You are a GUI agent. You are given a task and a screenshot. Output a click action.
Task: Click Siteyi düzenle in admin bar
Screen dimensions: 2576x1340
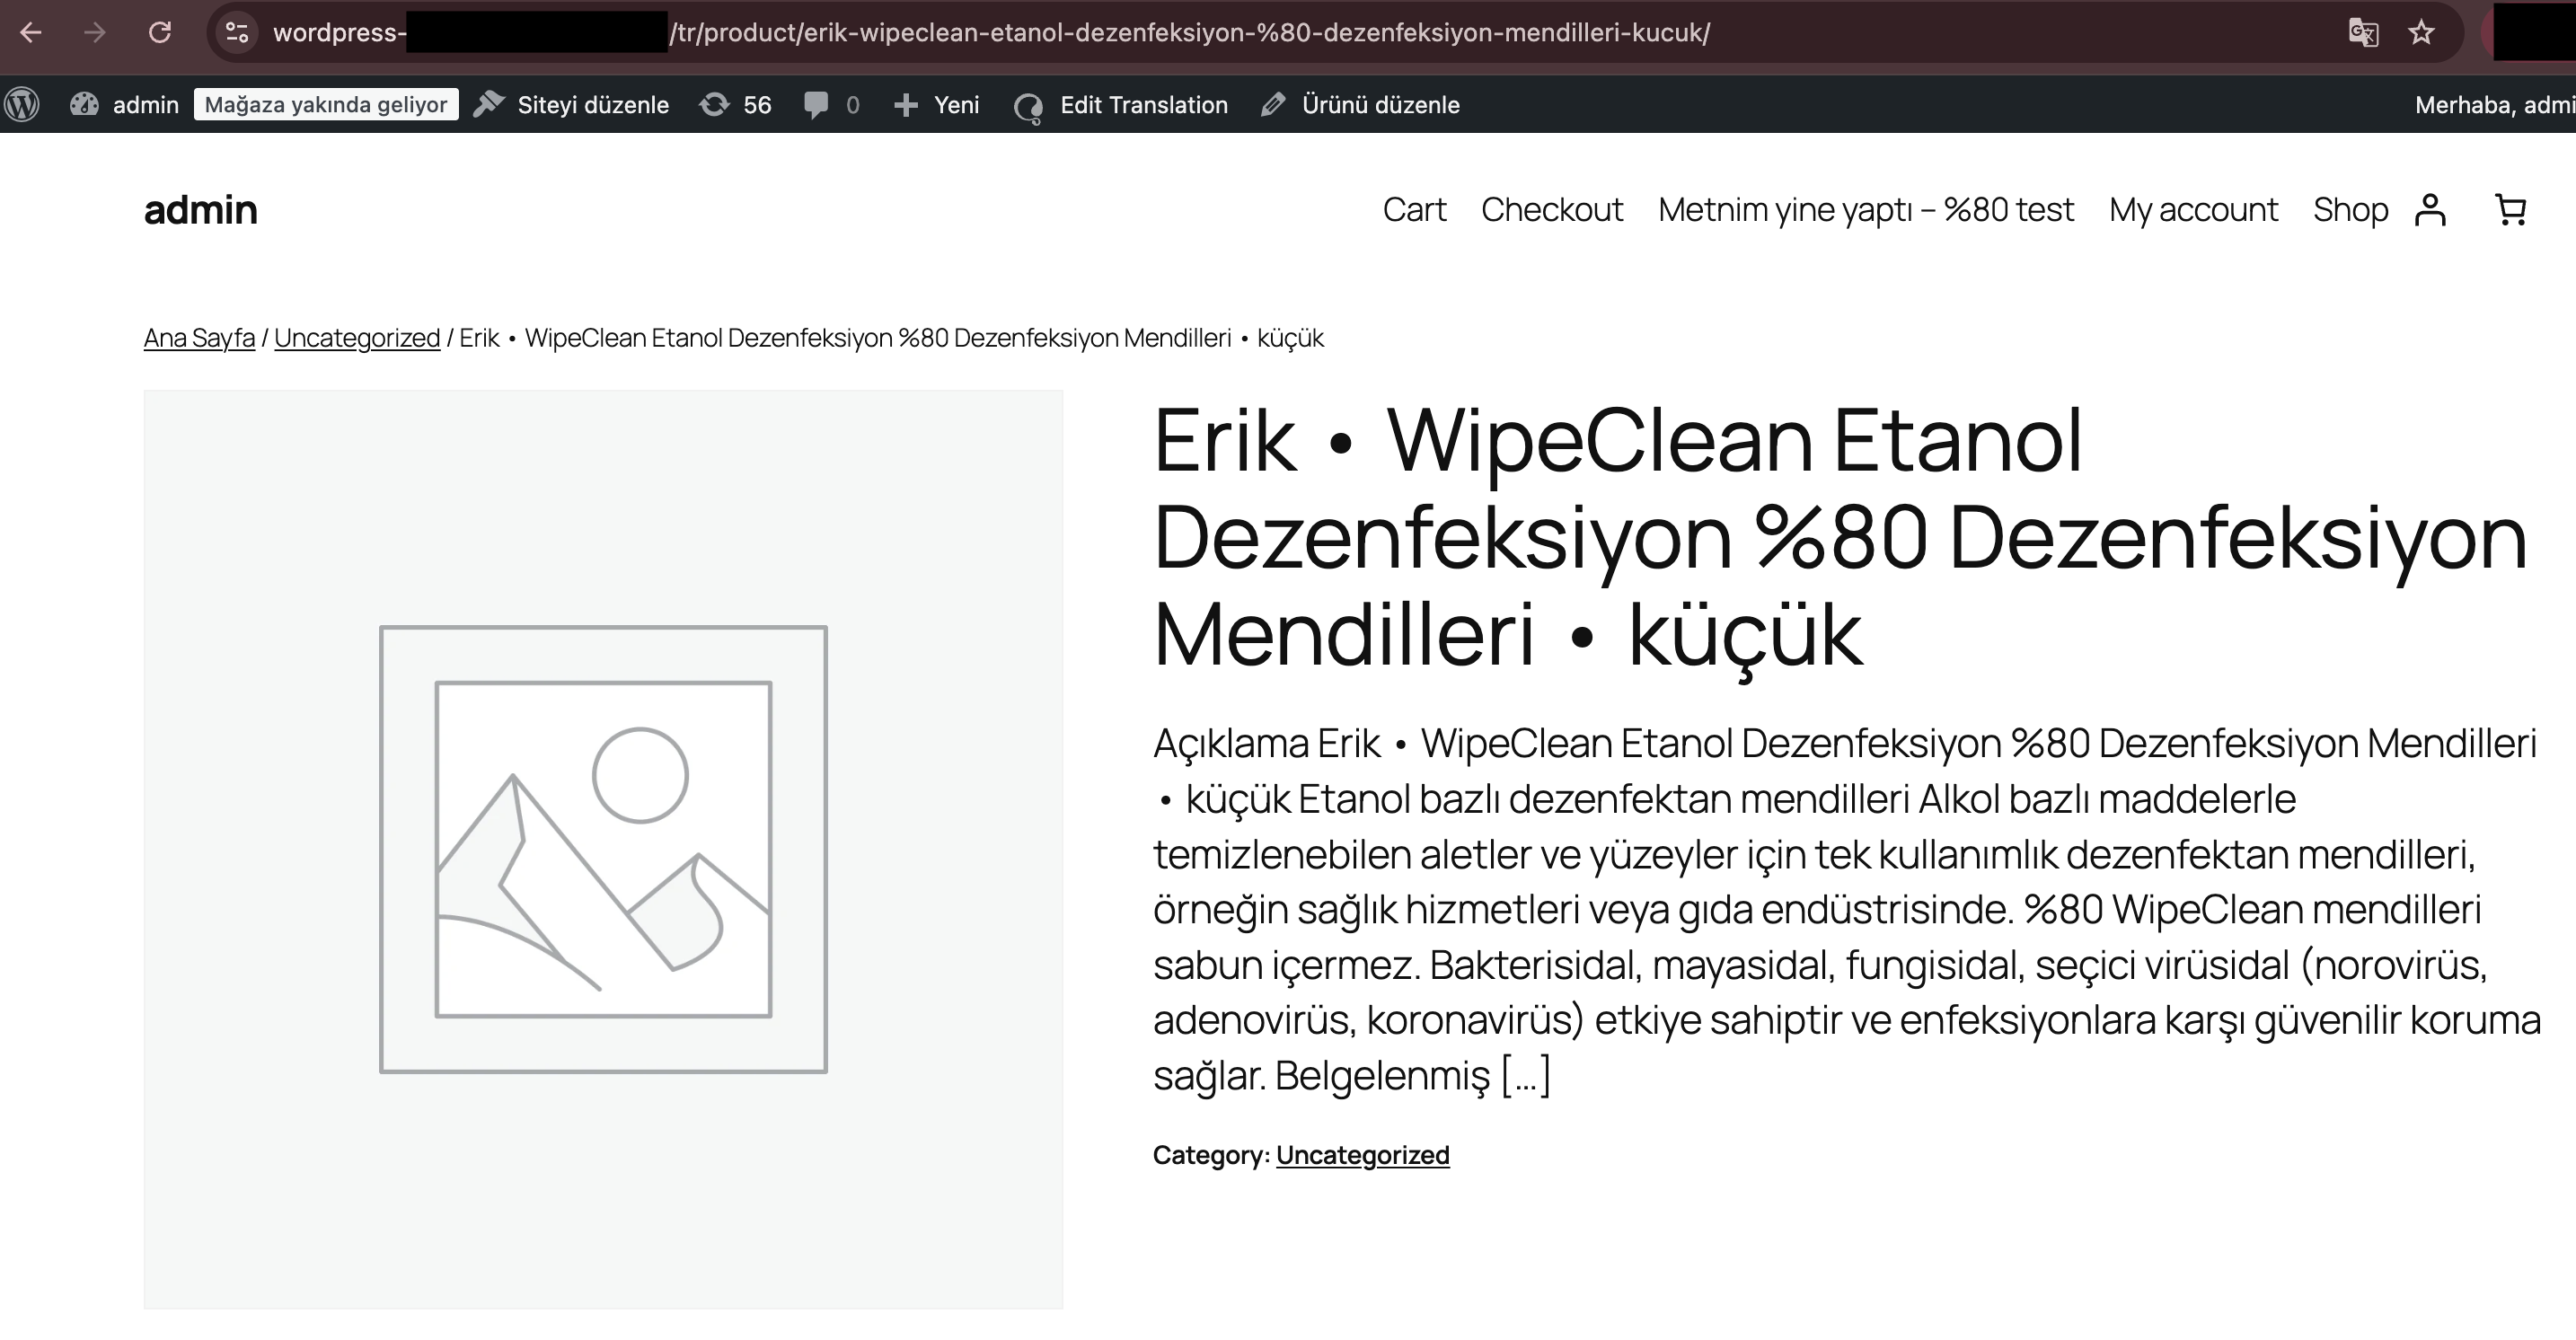571,105
